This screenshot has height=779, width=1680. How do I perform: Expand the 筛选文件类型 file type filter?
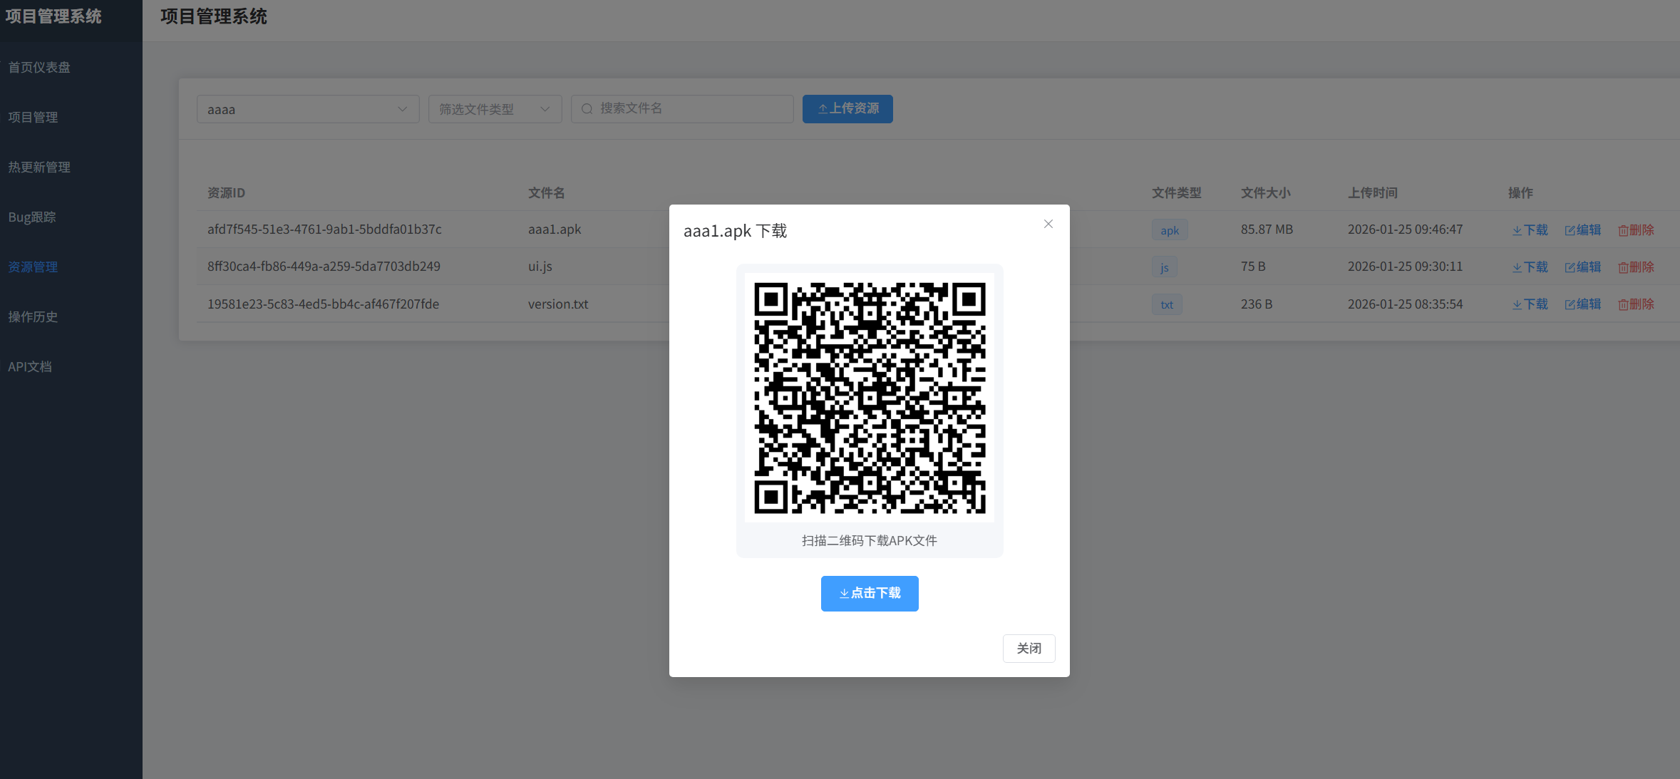coord(495,109)
